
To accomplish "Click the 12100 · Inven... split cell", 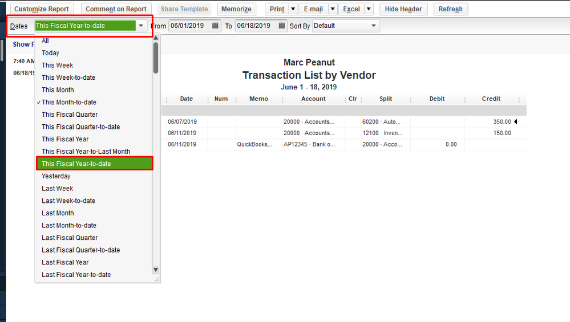I will [x=382, y=133].
